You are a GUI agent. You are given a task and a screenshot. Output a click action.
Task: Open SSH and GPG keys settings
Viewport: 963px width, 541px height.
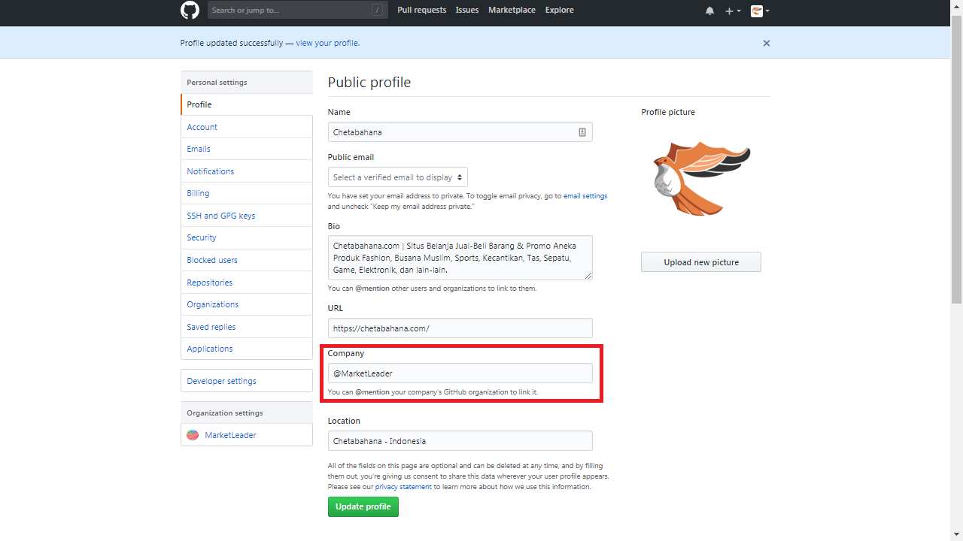[247, 216]
